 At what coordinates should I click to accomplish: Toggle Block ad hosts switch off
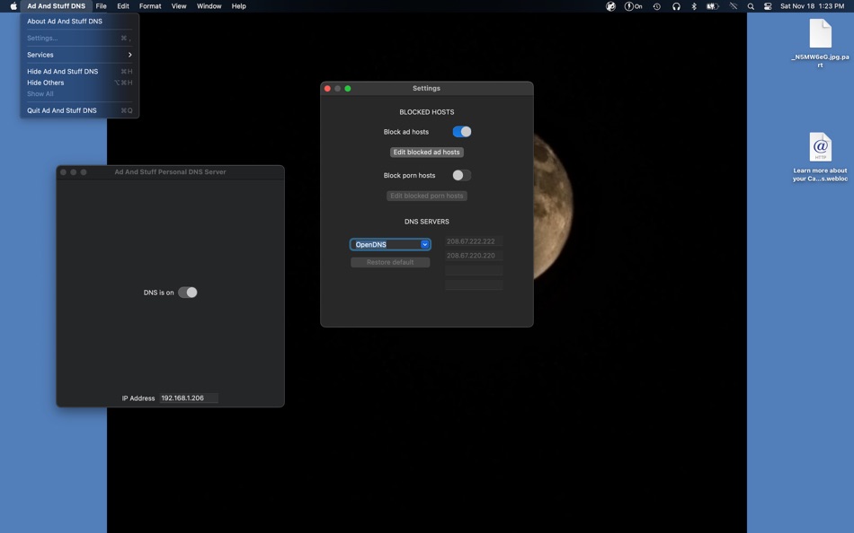461,132
